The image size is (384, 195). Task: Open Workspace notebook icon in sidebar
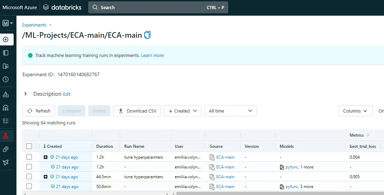pyautogui.click(x=6, y=53)
